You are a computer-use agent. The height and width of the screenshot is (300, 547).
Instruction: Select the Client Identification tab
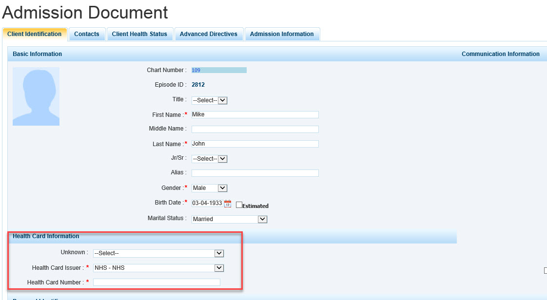(35, 34)
